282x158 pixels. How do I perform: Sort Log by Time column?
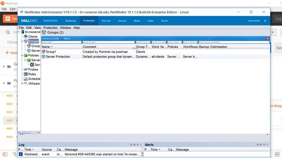(29, 150)
